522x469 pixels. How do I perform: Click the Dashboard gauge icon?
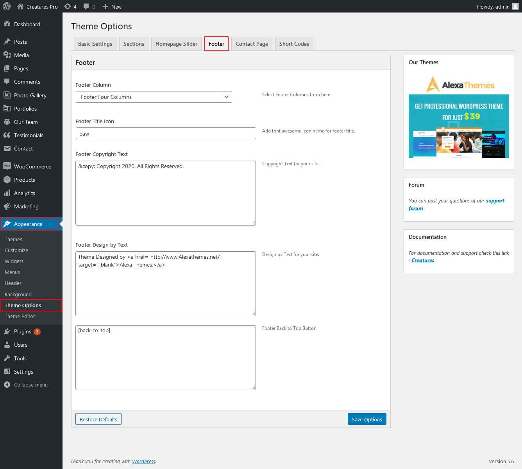tap(7, 24)
